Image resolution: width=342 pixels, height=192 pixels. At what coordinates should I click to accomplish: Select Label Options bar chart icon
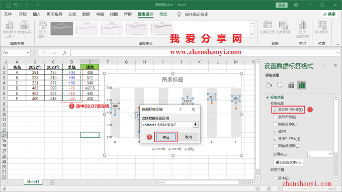(x=302, y=85)
